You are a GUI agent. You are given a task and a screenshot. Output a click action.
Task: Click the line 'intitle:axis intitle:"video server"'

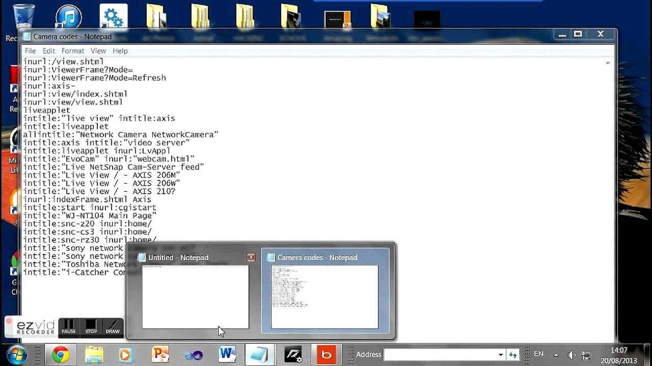pos(106,143)
